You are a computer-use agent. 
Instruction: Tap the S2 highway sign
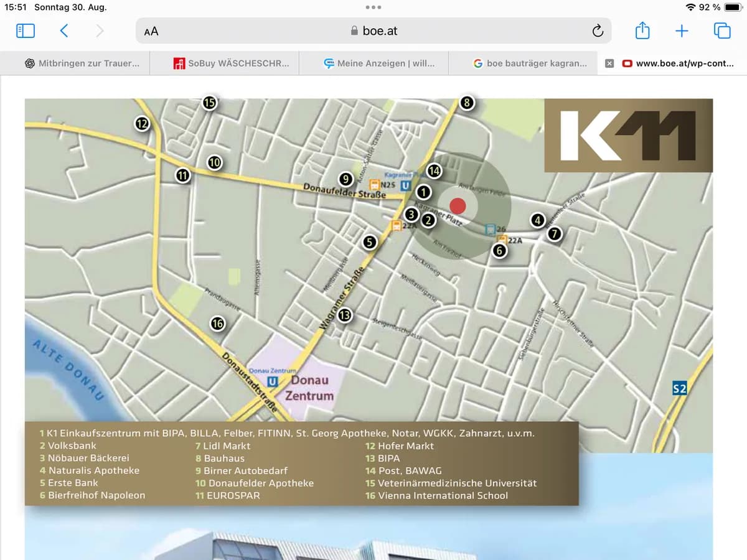point(679,389)
